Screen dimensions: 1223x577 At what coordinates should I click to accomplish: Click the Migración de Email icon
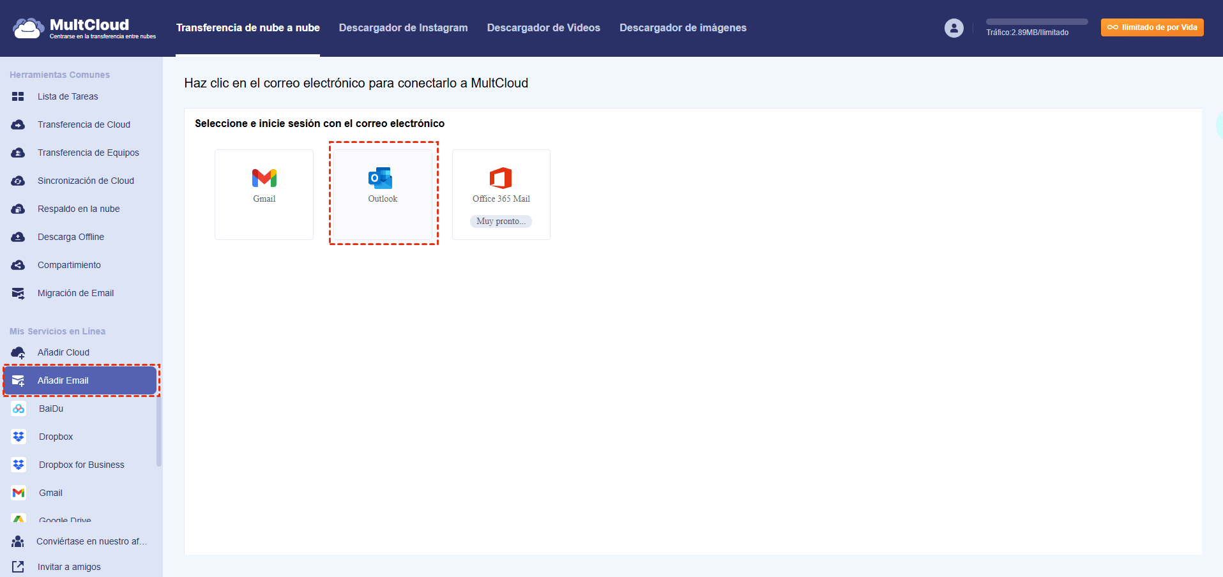[18, 293]
